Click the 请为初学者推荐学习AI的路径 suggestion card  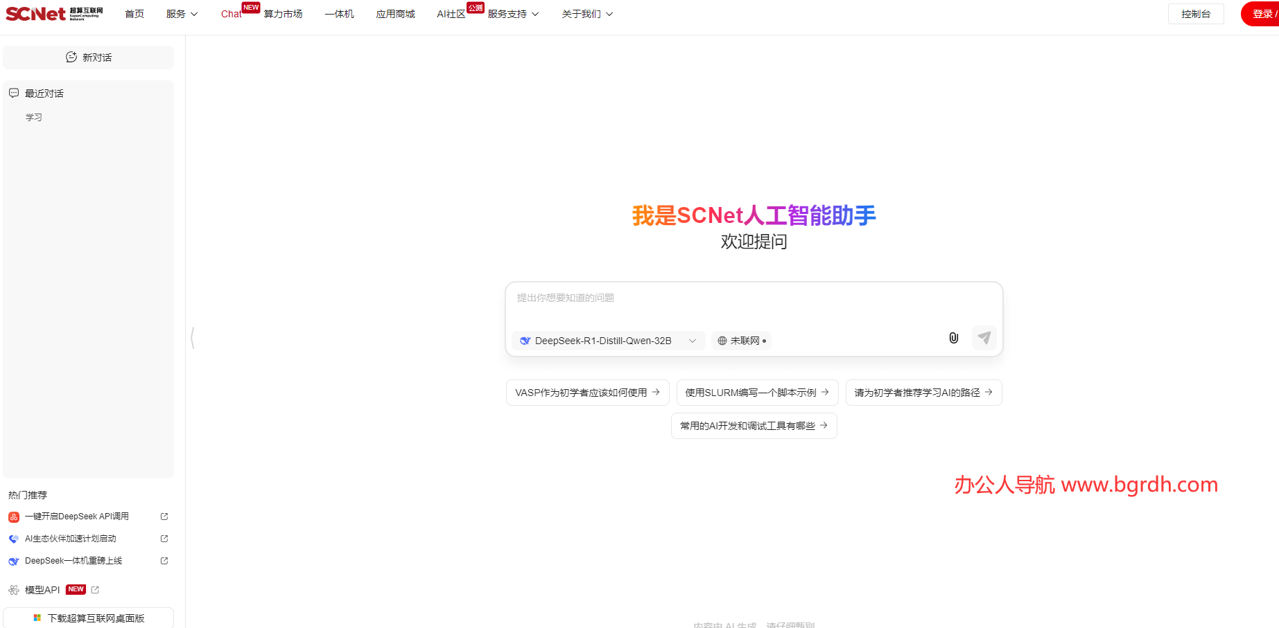923,392
